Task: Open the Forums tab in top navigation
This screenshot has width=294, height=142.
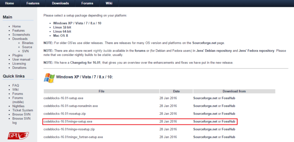Action: pyautogui.click(x=87, y=3)
